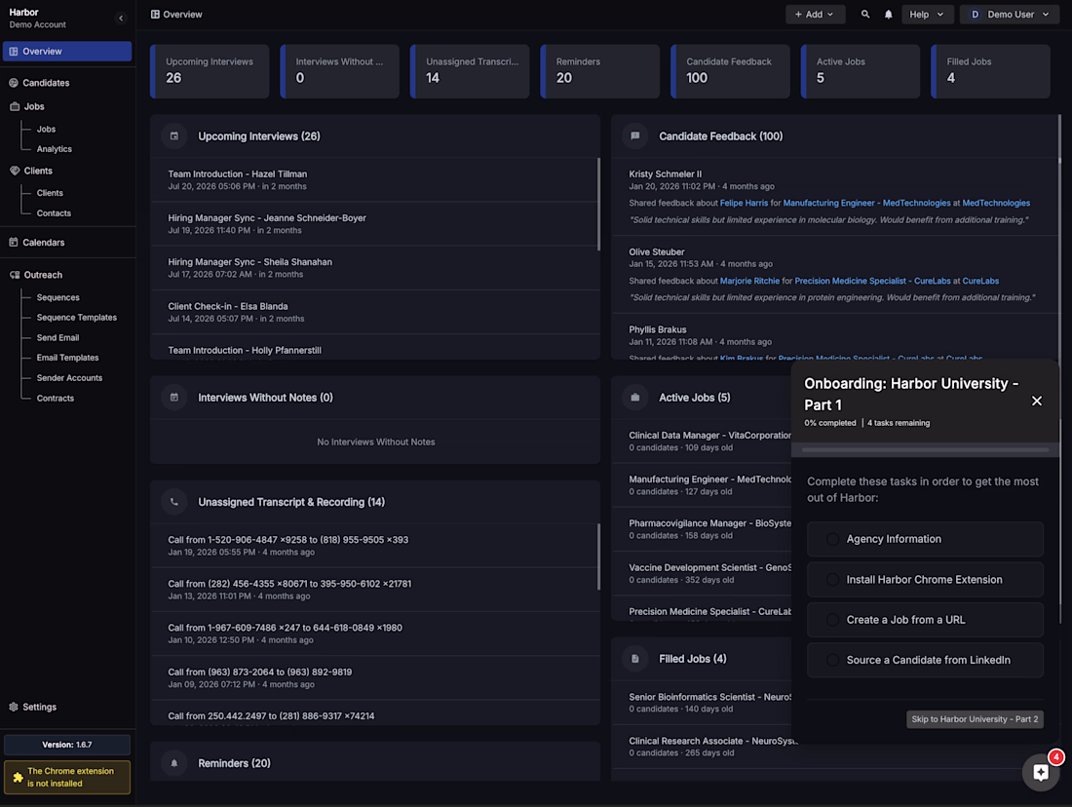Open Contacts under Clients
1072x807 pixels.
pos(54,213)
